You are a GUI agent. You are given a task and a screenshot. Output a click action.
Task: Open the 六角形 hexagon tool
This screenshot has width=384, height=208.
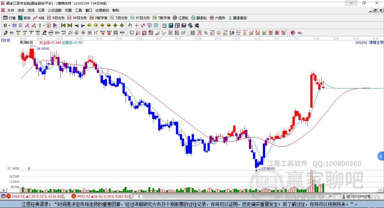(x=217, y=18)
